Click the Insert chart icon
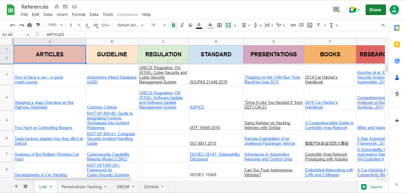This screenshot has height=193, width=405. (310, 25)
